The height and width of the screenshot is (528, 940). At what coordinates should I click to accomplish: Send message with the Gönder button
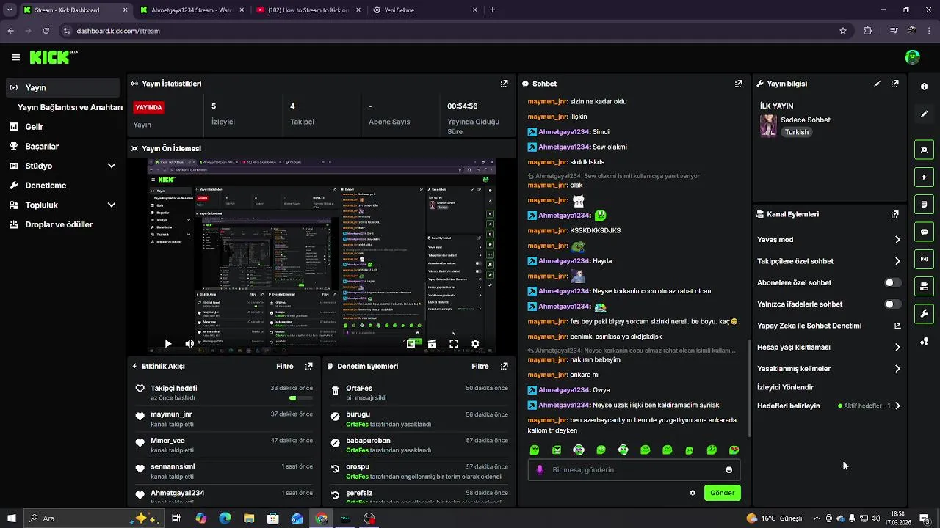coord(722,493)
